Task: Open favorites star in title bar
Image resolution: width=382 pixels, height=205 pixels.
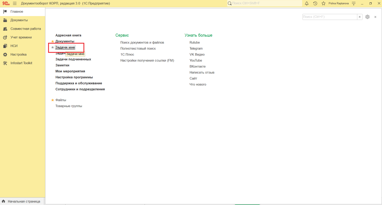Action: pos(323,3)
